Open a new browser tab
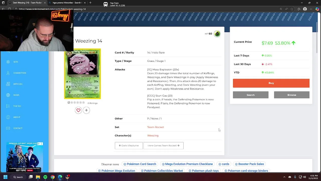The height and width of the screenshot is (181, 321). coord(90,3)
